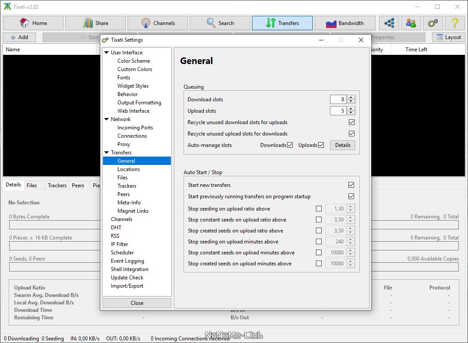468x343 pixels.
Task: Click the DHT network nodes icon
Action: pos(389,23)
